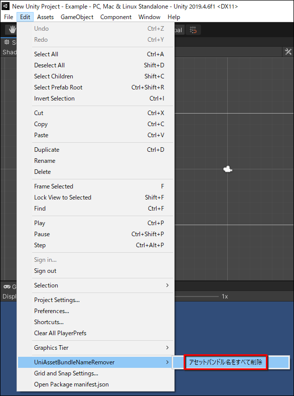
Task: Click the camera gizmo in Scene view
Action: click(x=228, y=169)
